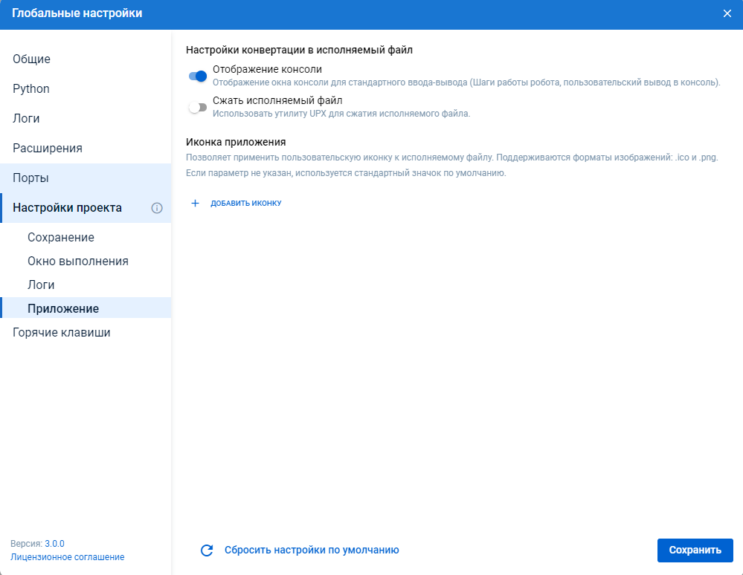The width and height of the screenshot is (743, 575).
Task: Select the Приложение subsection
Action: tap(63, 309)
